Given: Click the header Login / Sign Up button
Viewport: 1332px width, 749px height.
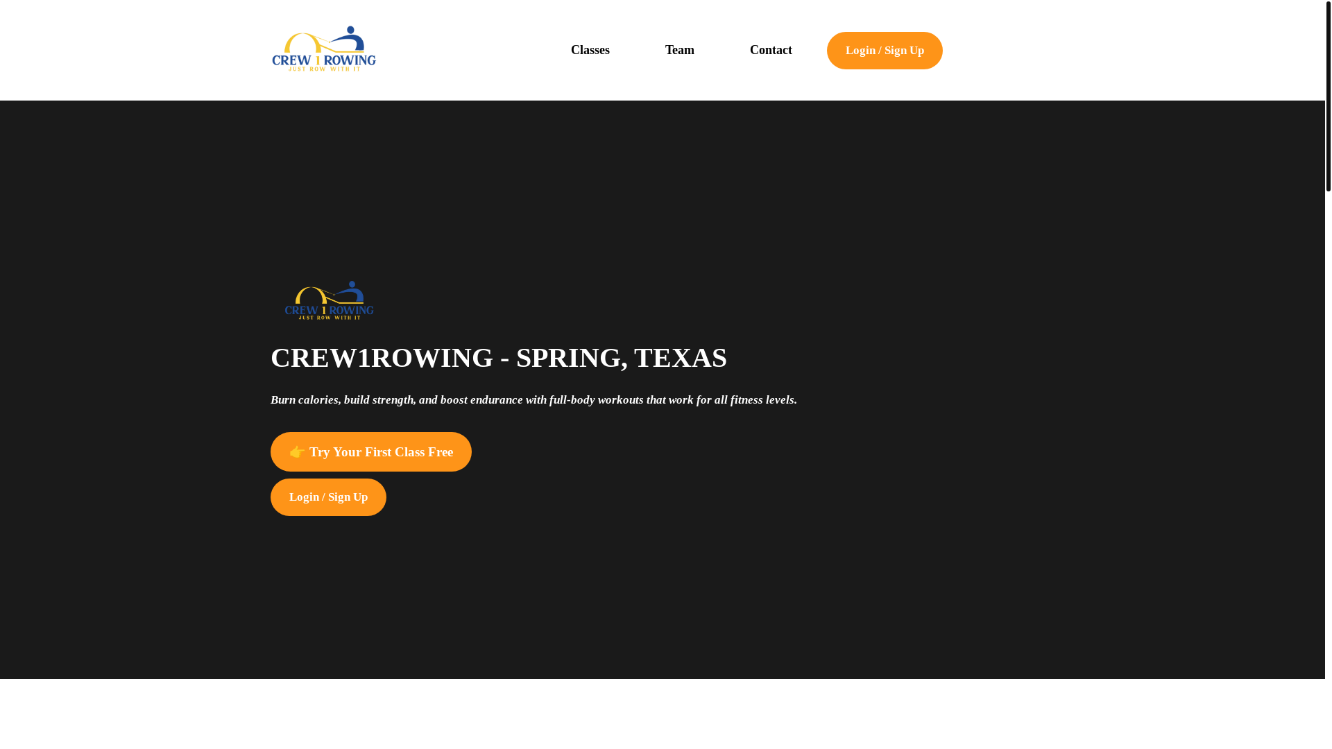Looking at the screenshot, I should pyautogui.click(x=885, y=51).
